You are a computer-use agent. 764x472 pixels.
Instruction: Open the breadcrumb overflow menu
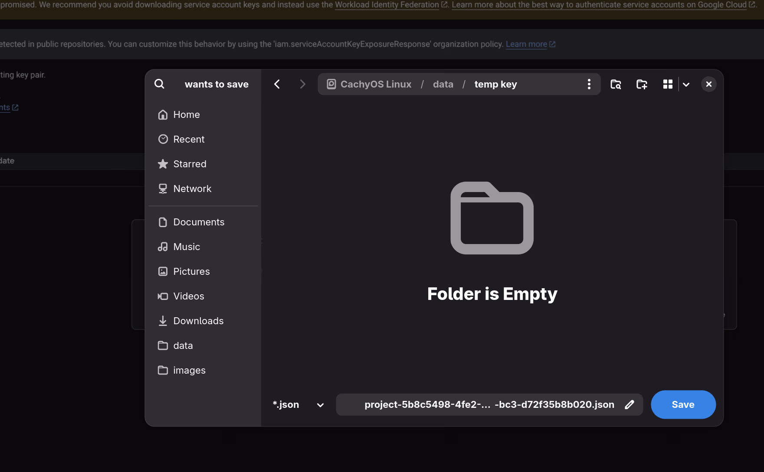589,84
